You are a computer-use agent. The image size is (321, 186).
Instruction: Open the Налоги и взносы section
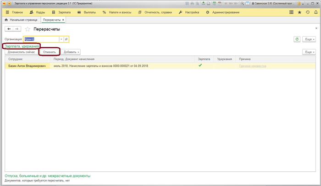coord(117,12)
